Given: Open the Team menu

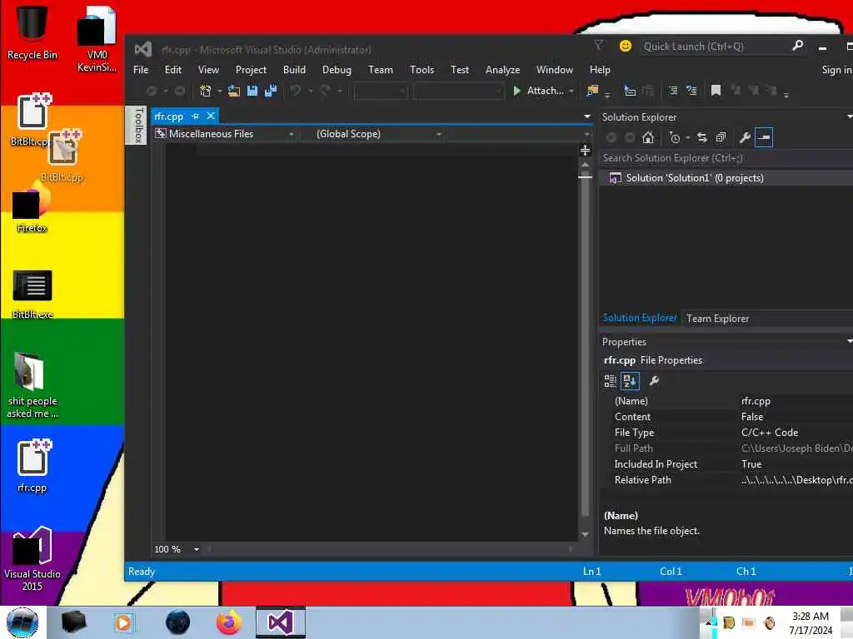Looking at the screenshot, I should [x=380, y=70].
